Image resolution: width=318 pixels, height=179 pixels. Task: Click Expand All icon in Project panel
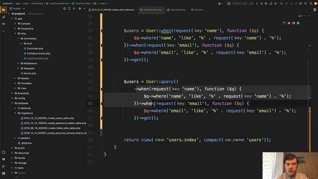coord(69,8)
